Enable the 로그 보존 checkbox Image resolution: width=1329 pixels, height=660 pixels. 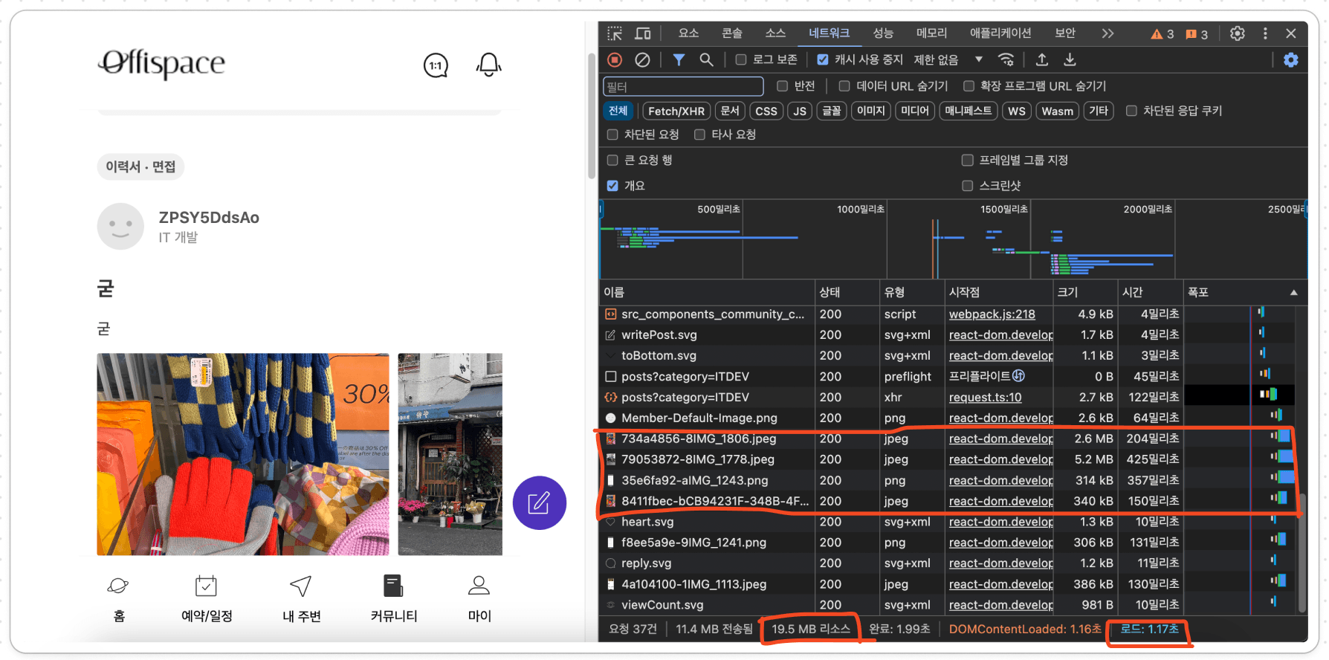click(x=741, y=59)
